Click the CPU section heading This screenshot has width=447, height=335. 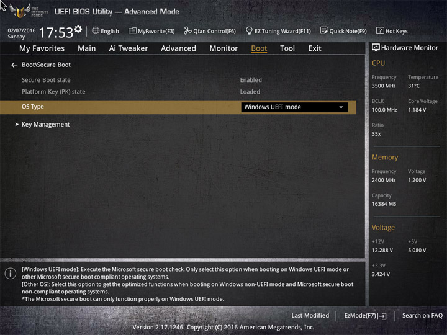[x=378, y=63]
